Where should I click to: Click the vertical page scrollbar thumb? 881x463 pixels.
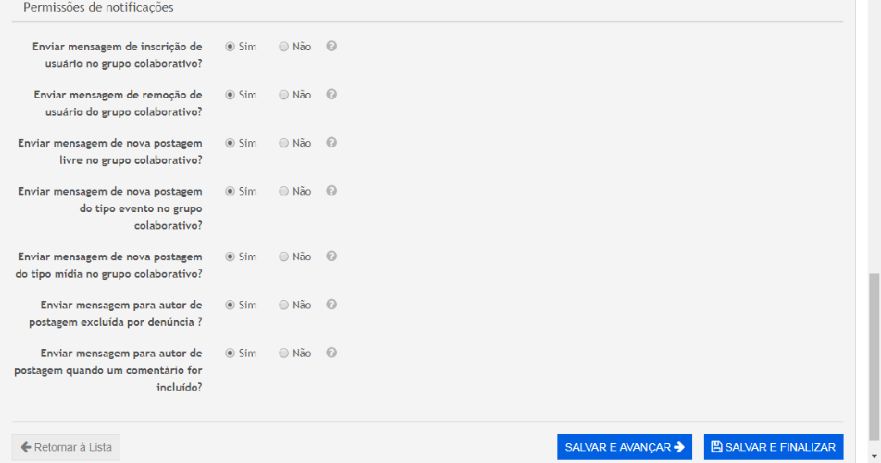(874, 357)
